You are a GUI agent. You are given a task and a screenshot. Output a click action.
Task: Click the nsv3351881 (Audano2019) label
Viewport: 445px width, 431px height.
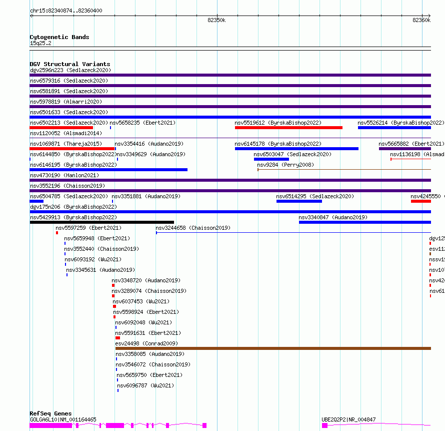click(x=146, y=196)
